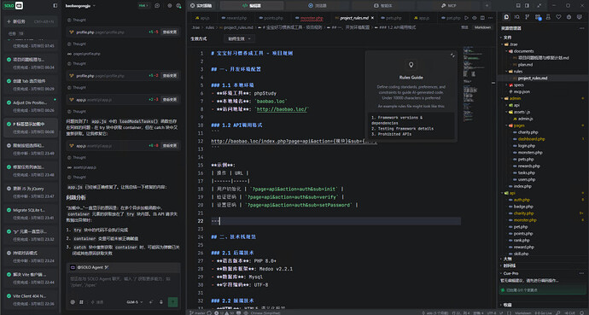Switch to the editor tab with code icon
Screen dimensions: 589x315
coord(252,6)
